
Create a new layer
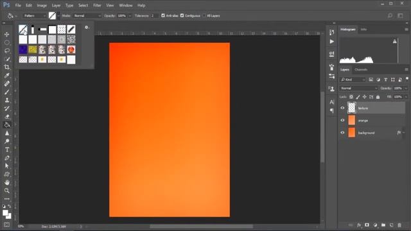[391, 225]
